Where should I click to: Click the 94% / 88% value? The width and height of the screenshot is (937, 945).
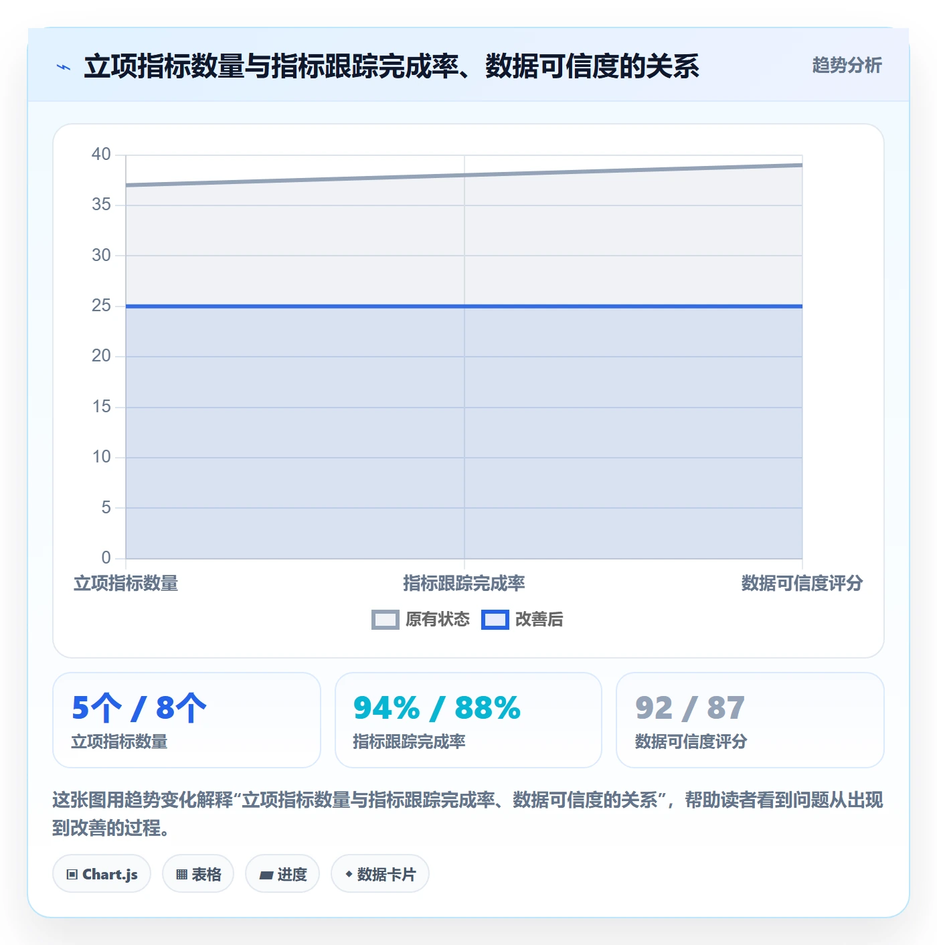click(x=436, y=708)
